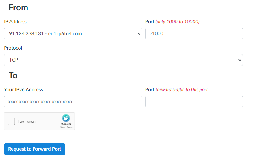Click the 'Your IPv6 Address' label
254x161 pixels.
24,90
